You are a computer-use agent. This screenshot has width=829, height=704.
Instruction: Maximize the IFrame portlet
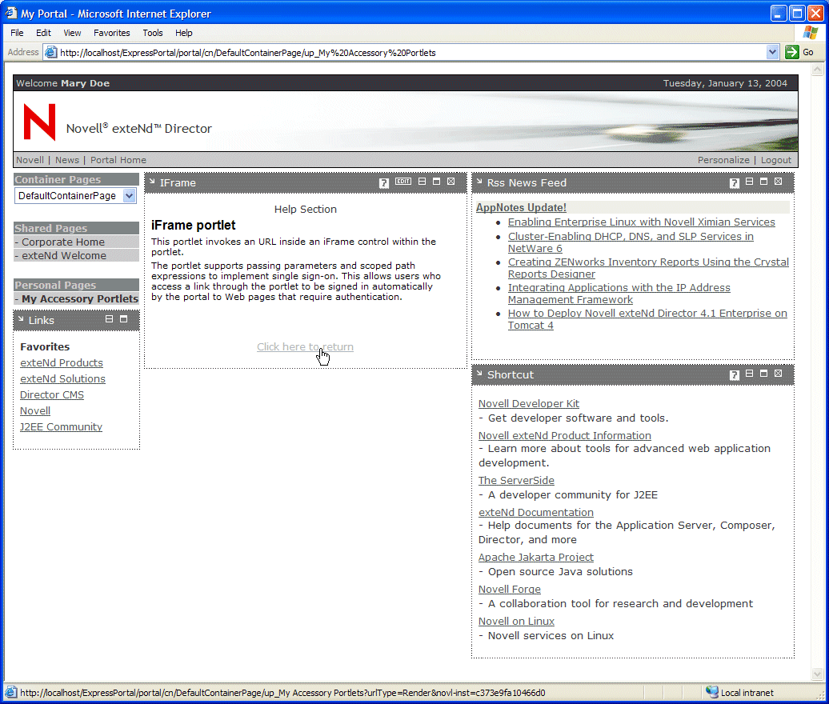coord(436,182)
